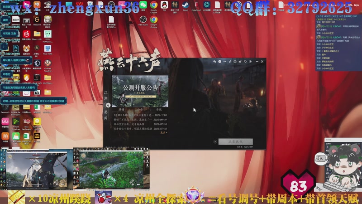The width and height of the screenshot is (362, 204).
Task: Open launcher settings gear icon
Action: click(x=250, y=62)
